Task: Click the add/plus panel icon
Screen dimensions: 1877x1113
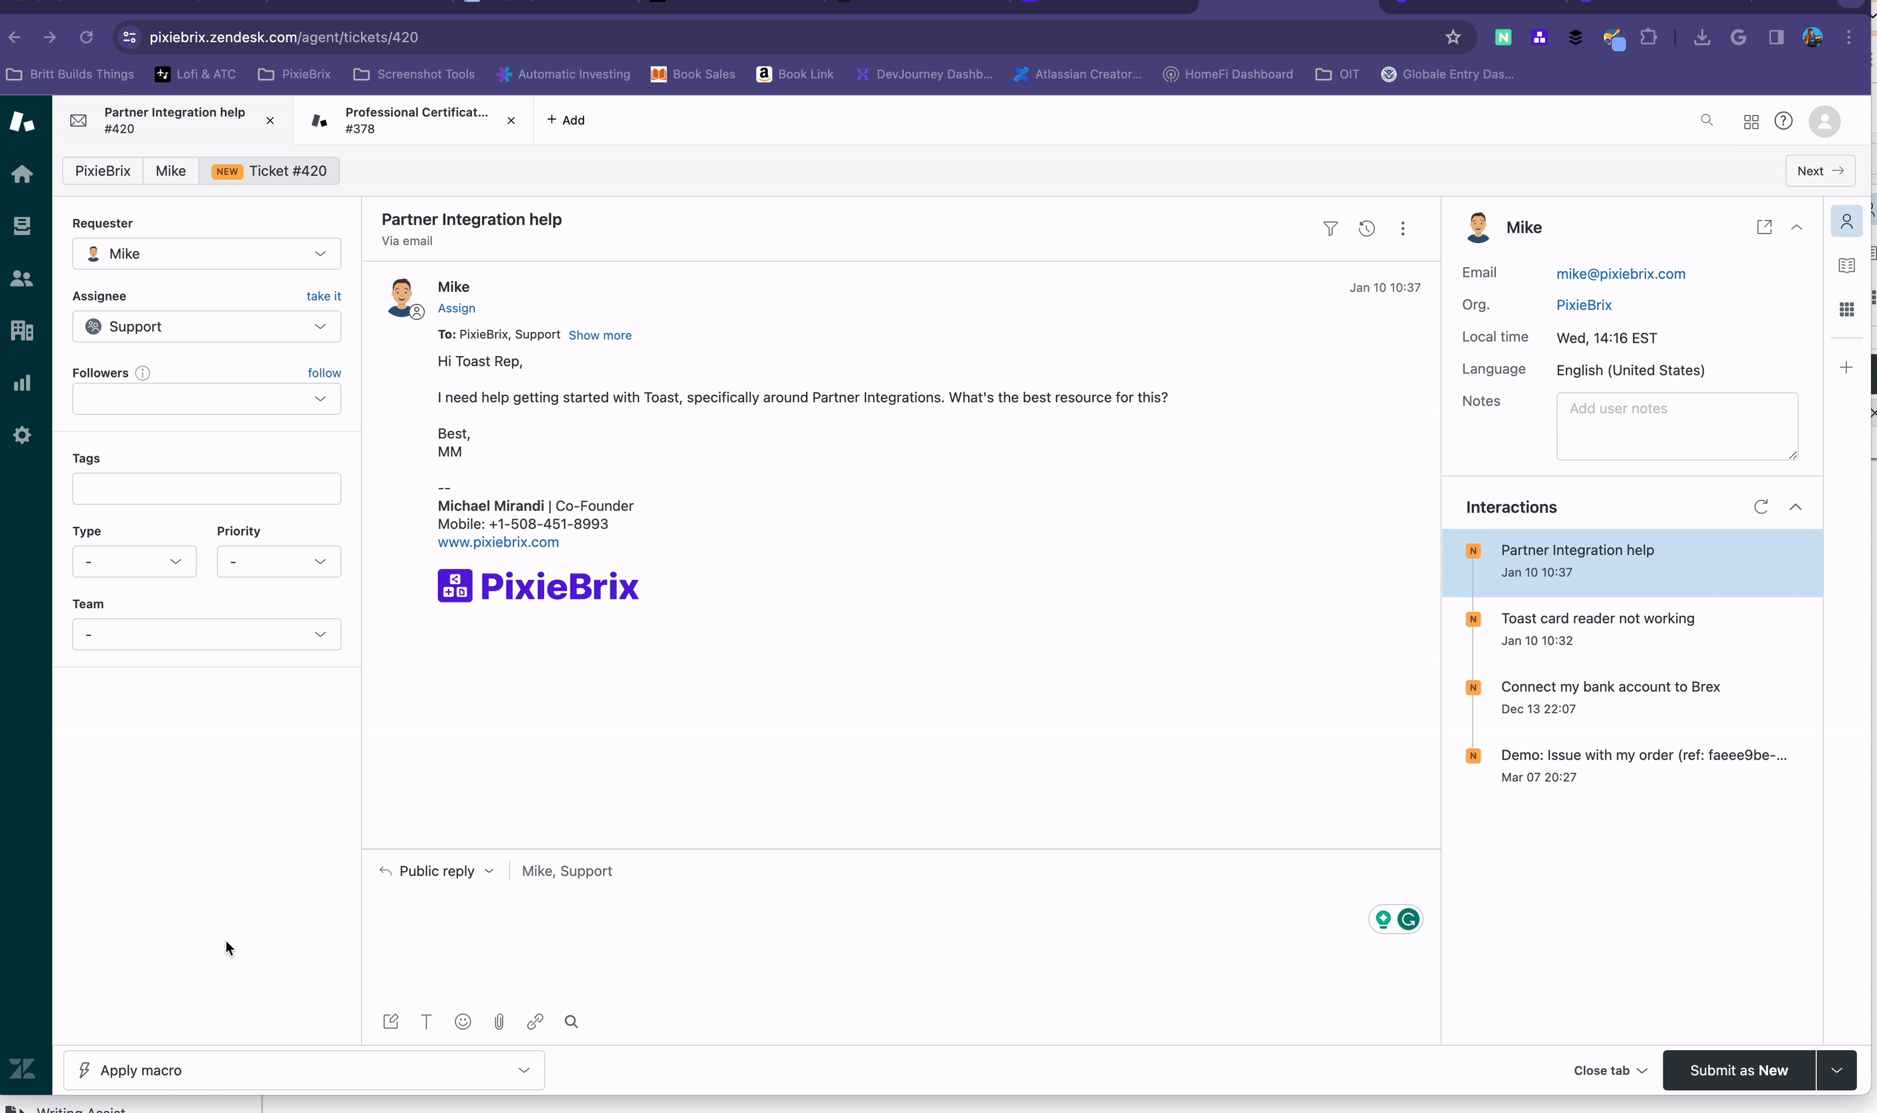Action: (1846, 367)
